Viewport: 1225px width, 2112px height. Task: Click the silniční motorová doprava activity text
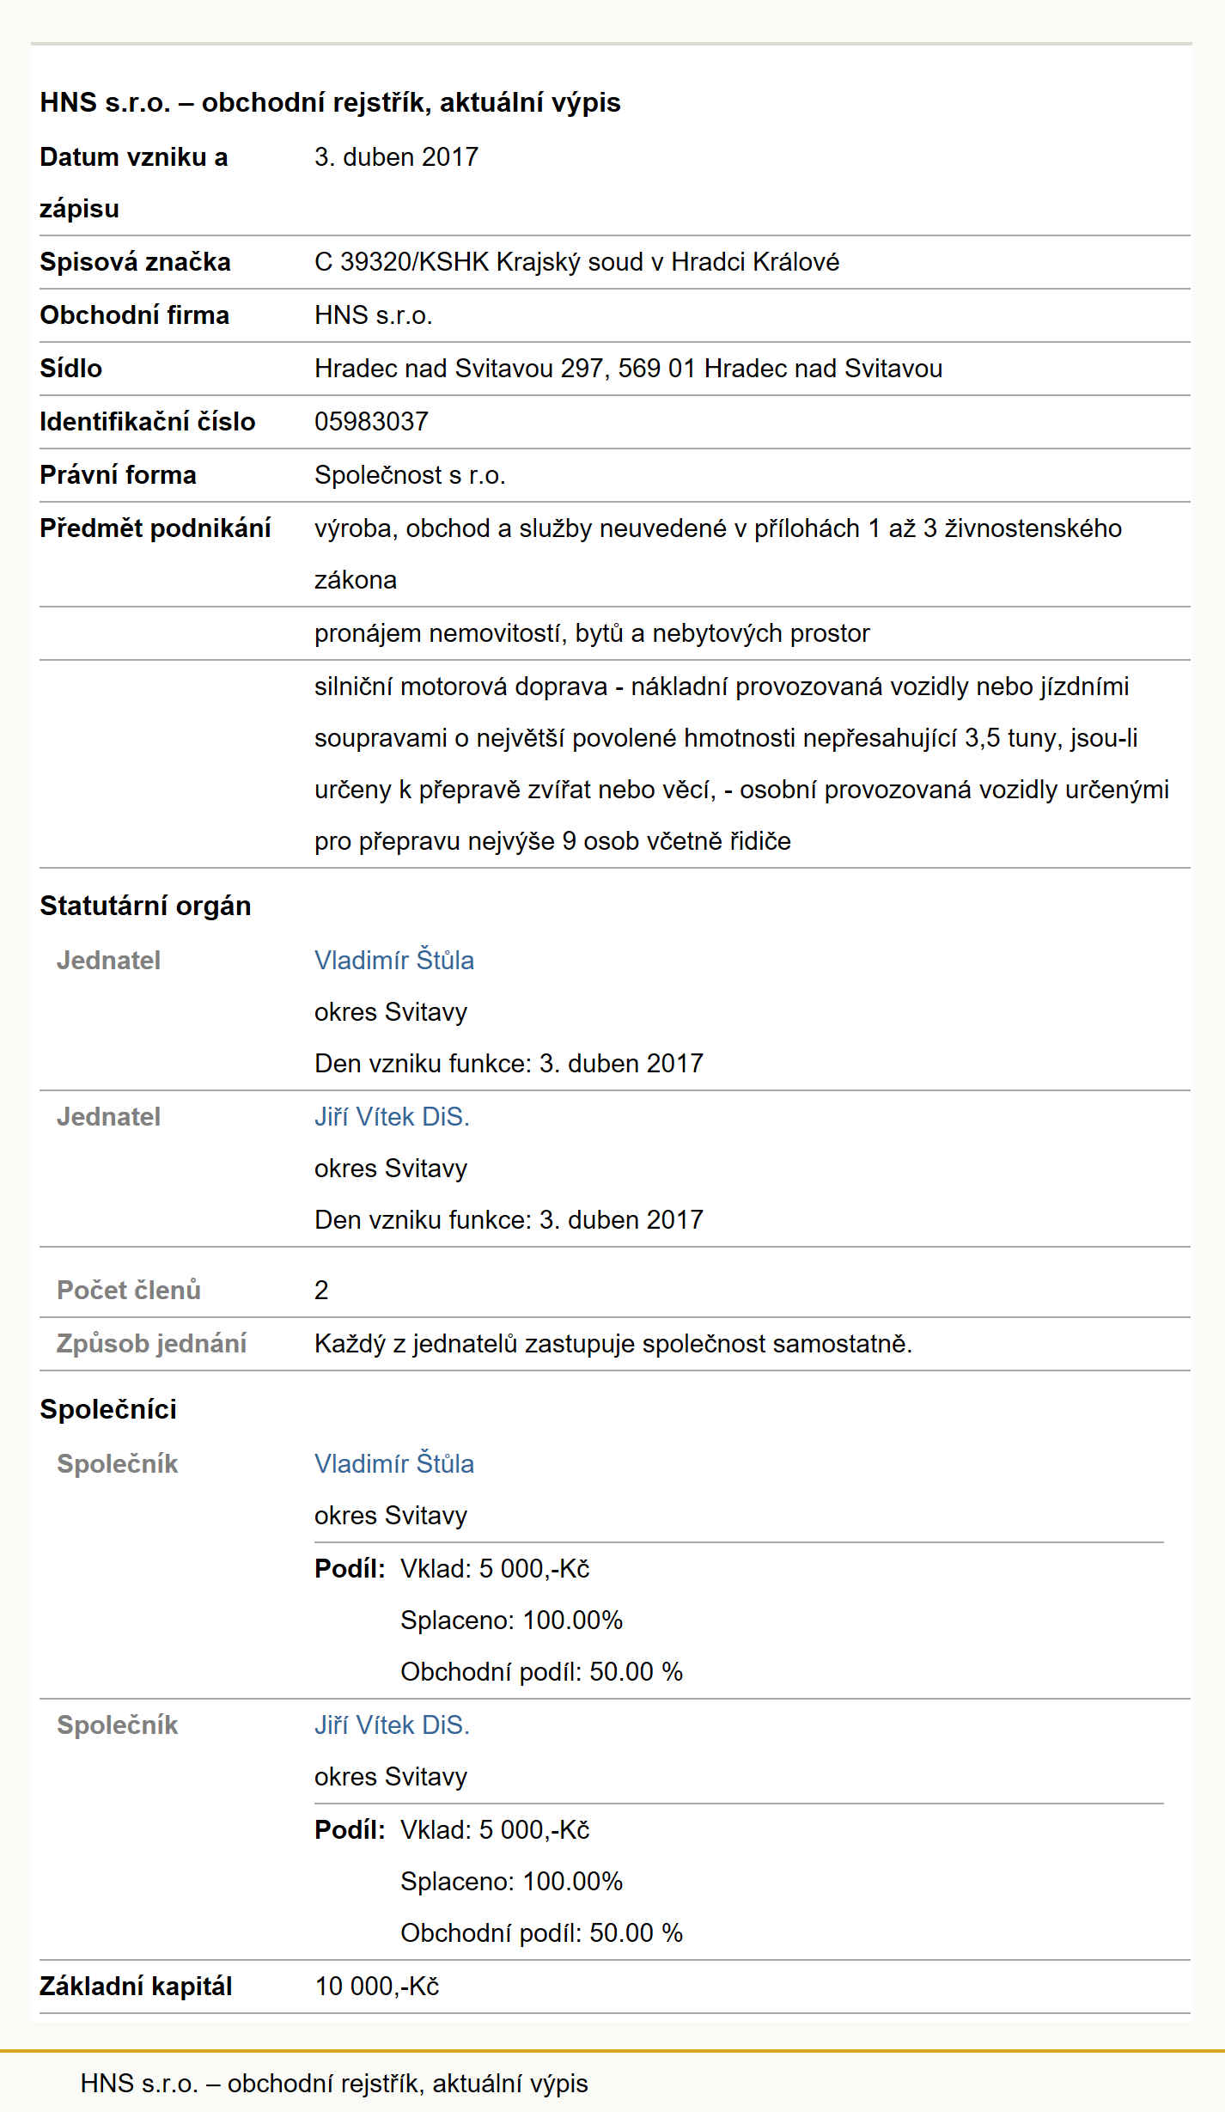(x=741, y=764)
